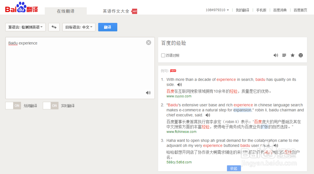
Task: Click the 例句 section label
Action: [165, 71]
